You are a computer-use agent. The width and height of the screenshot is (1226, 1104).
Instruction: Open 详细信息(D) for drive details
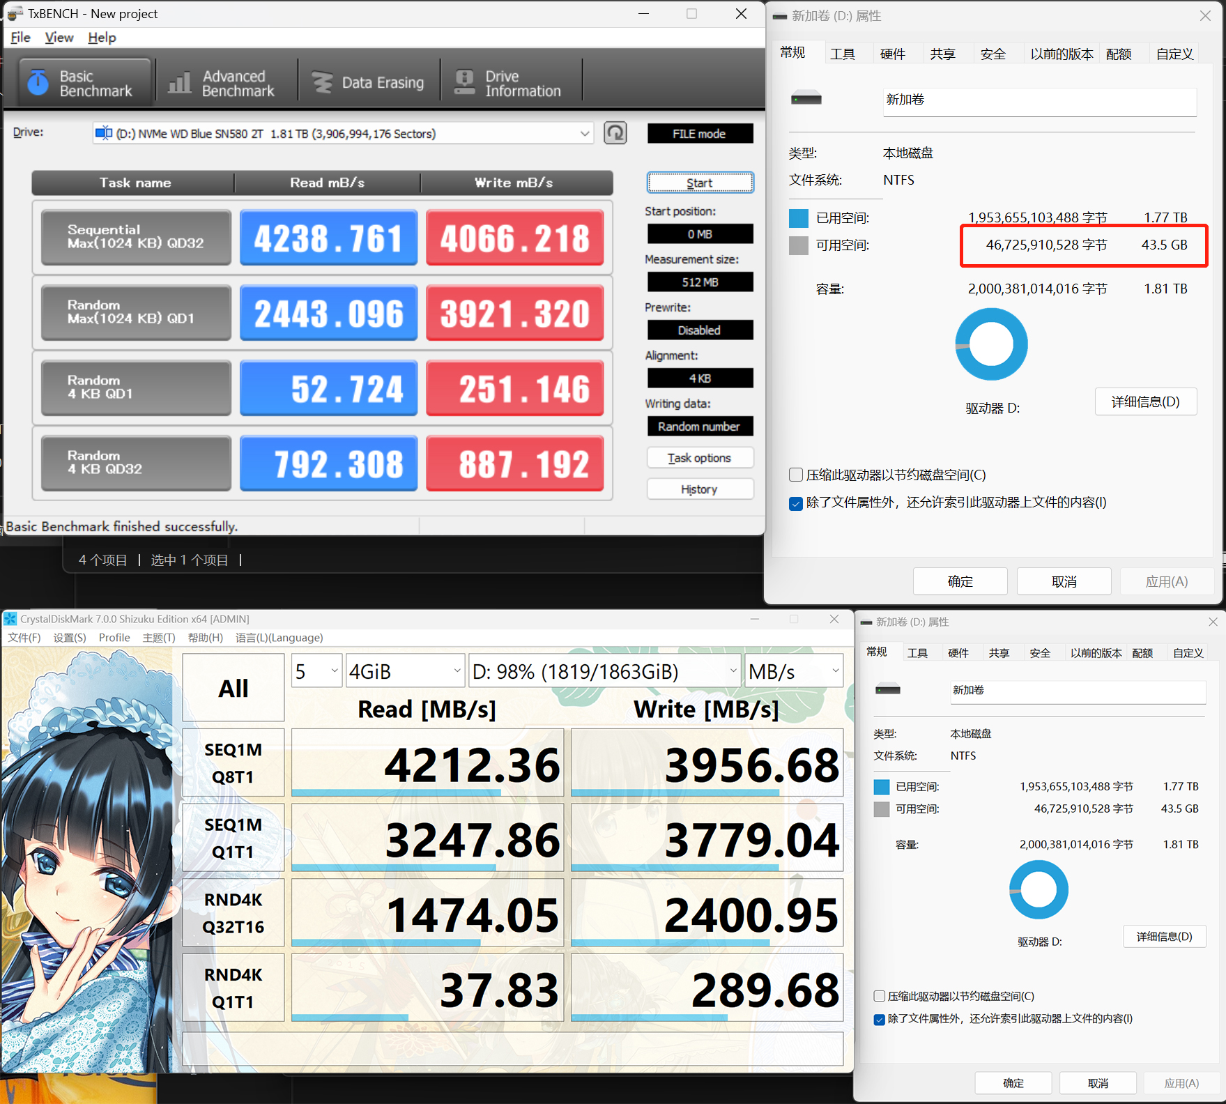coord(1145,401)
